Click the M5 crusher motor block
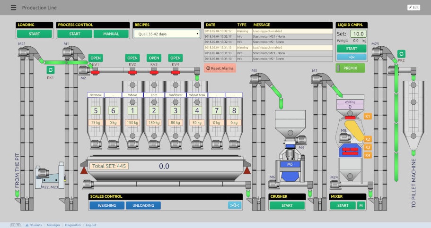Viewport: 431px width, 228px height. [x=290, y=164]
